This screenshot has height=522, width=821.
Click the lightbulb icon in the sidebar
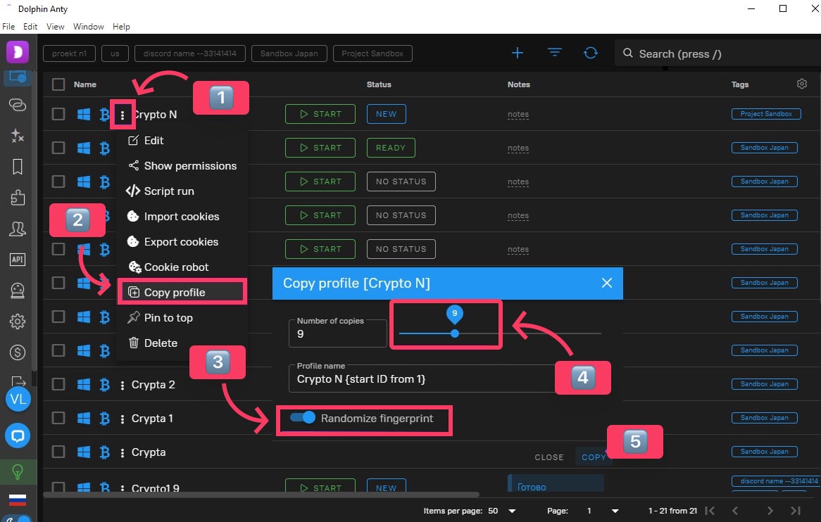tap(18, 472)
